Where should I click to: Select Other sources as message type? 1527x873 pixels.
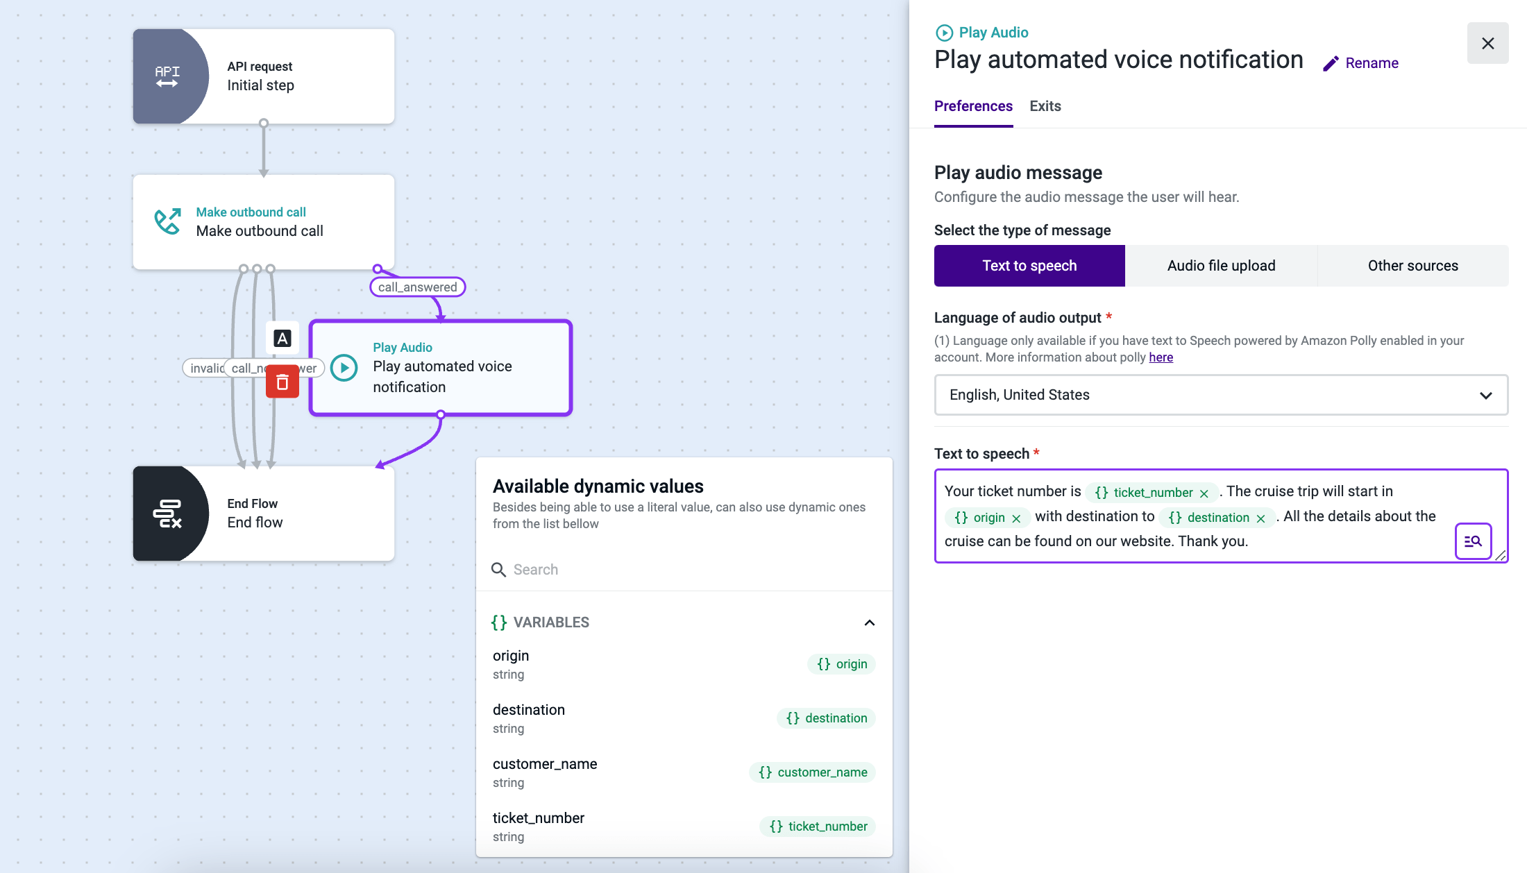click(x=1413, y=265)
